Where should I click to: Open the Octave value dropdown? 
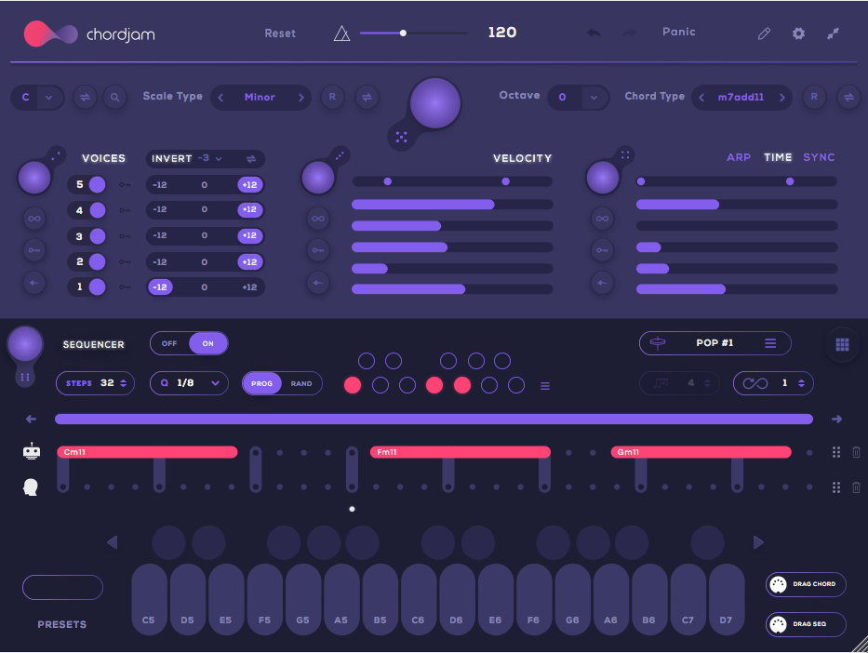point(594,98)
